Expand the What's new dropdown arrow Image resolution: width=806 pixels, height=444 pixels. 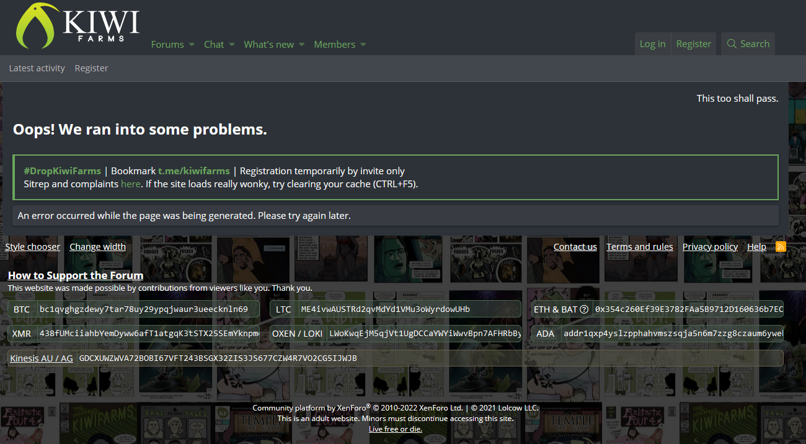[x=302, y=45]
